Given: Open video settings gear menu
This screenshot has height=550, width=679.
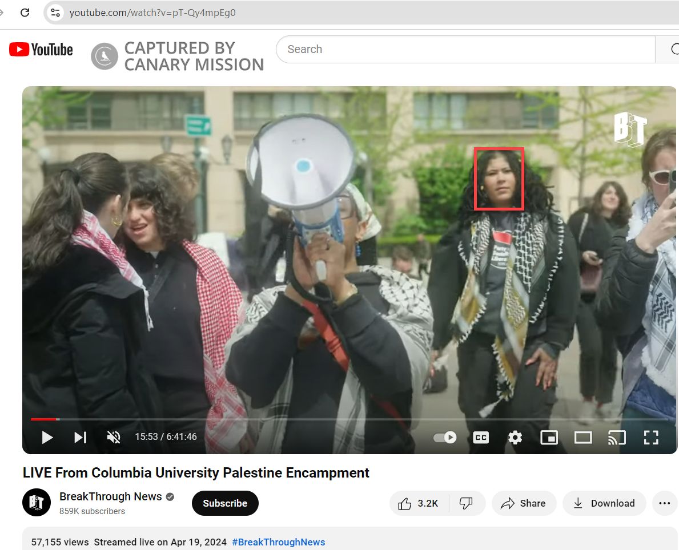Looking at the screenshot, I should click(x=515, y=438).
